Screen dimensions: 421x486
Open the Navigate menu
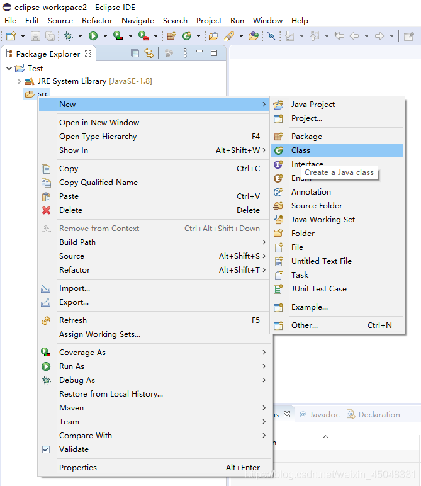pos(138,20)
